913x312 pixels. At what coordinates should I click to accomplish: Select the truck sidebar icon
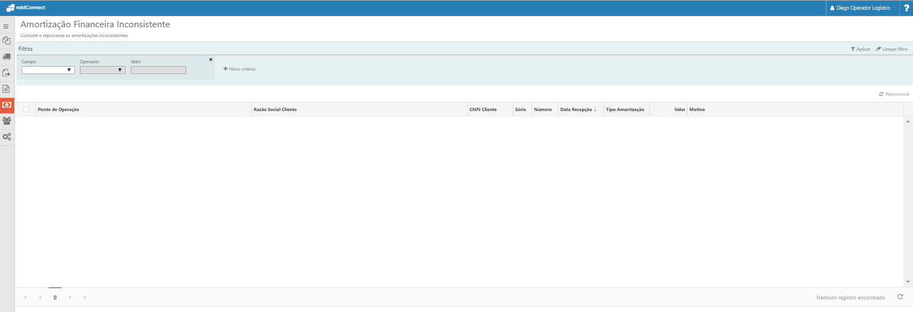pos(7,56)
